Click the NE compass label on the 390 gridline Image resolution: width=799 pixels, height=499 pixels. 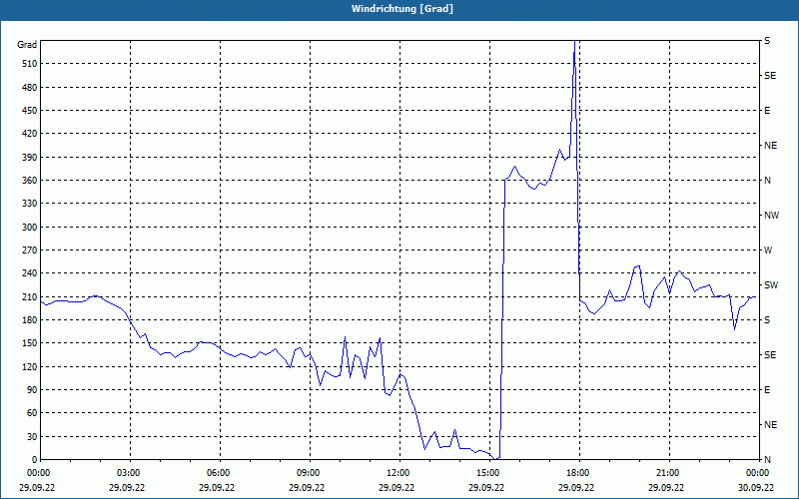click(x=770, y=146)
